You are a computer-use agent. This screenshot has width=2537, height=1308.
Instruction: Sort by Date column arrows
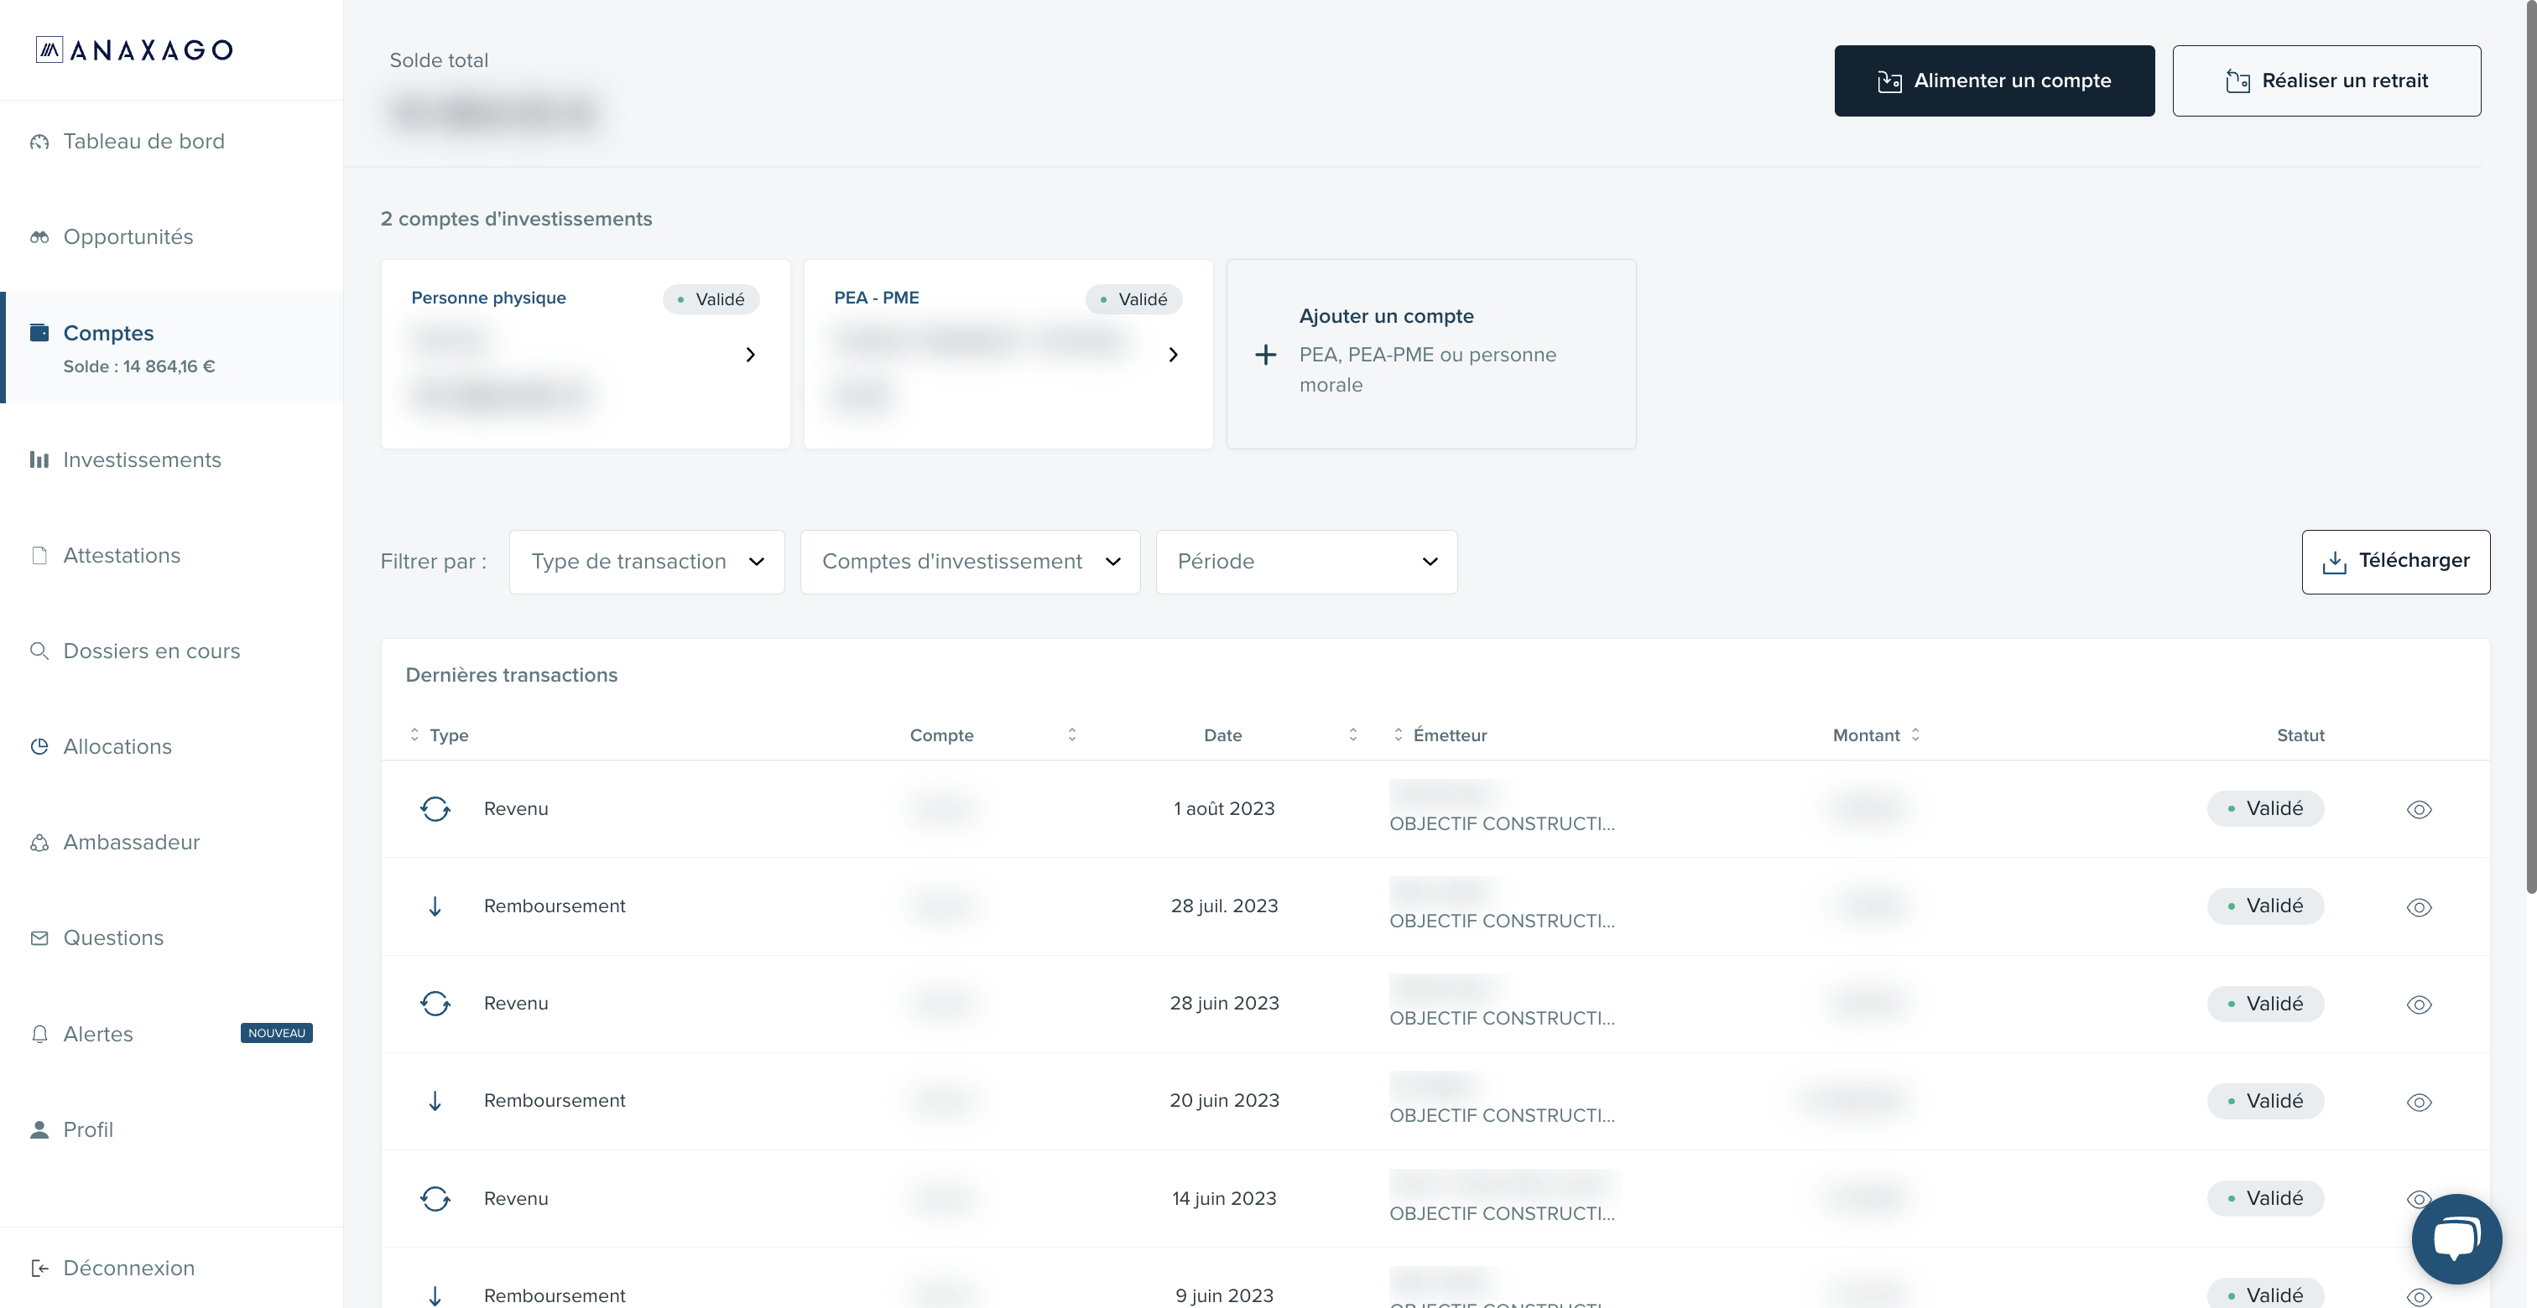(x=1352, y=734)
